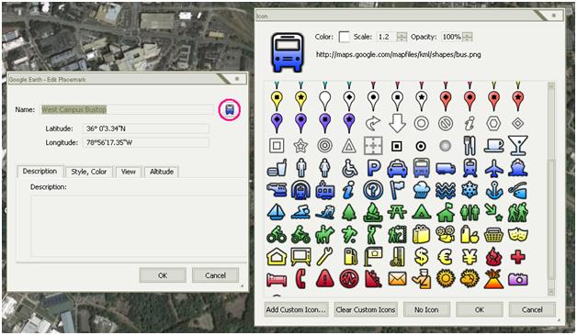Choose the red cross hospital icon

pos(517,257)
